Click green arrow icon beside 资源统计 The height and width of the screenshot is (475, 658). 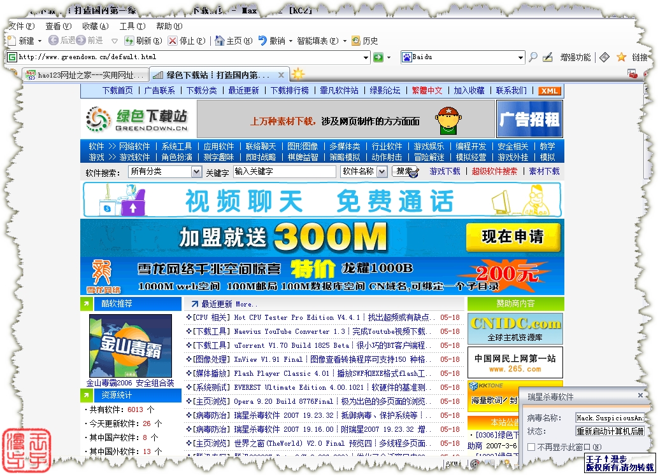86,395
